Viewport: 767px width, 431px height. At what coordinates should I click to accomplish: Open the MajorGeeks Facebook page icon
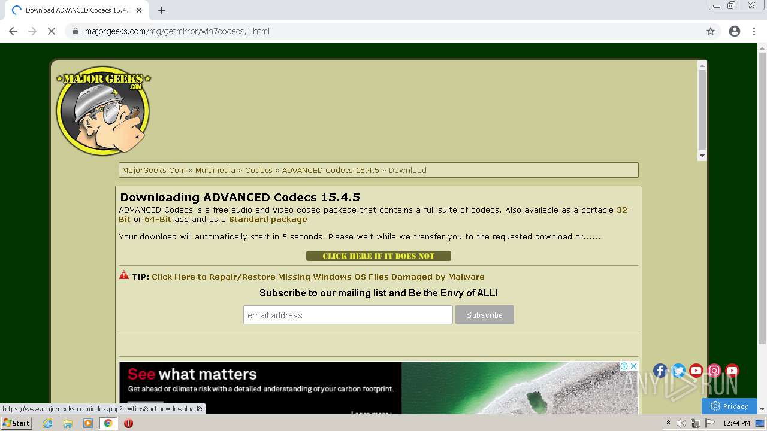click(x=660, y=371)
